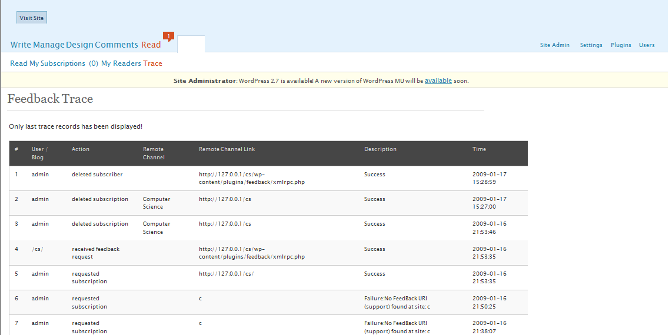Click row 4 xmlrpc.php channel link
669x335 pixels.
click(x=252, y=253)
